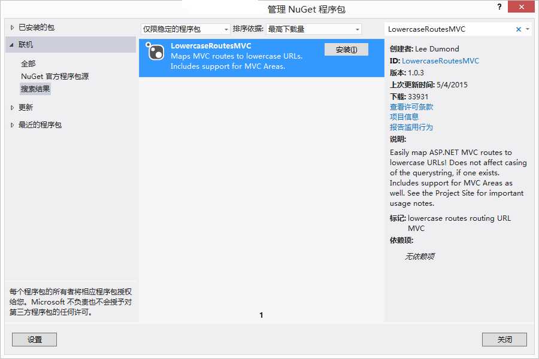
Task: Open the help question mark icon
Action: (499, 7)
